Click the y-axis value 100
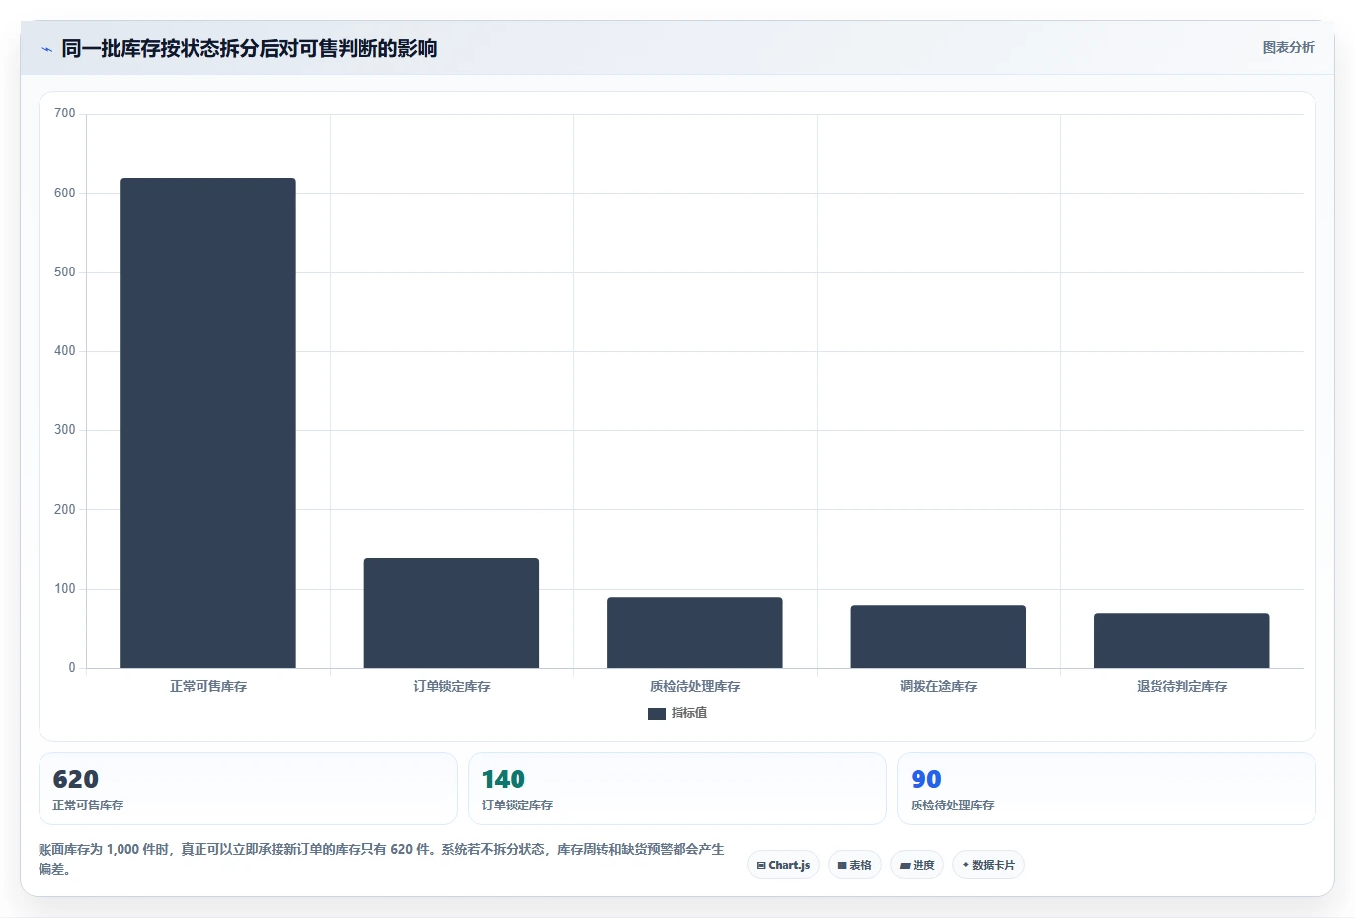Screen dimensions: 1355x918 65,589
